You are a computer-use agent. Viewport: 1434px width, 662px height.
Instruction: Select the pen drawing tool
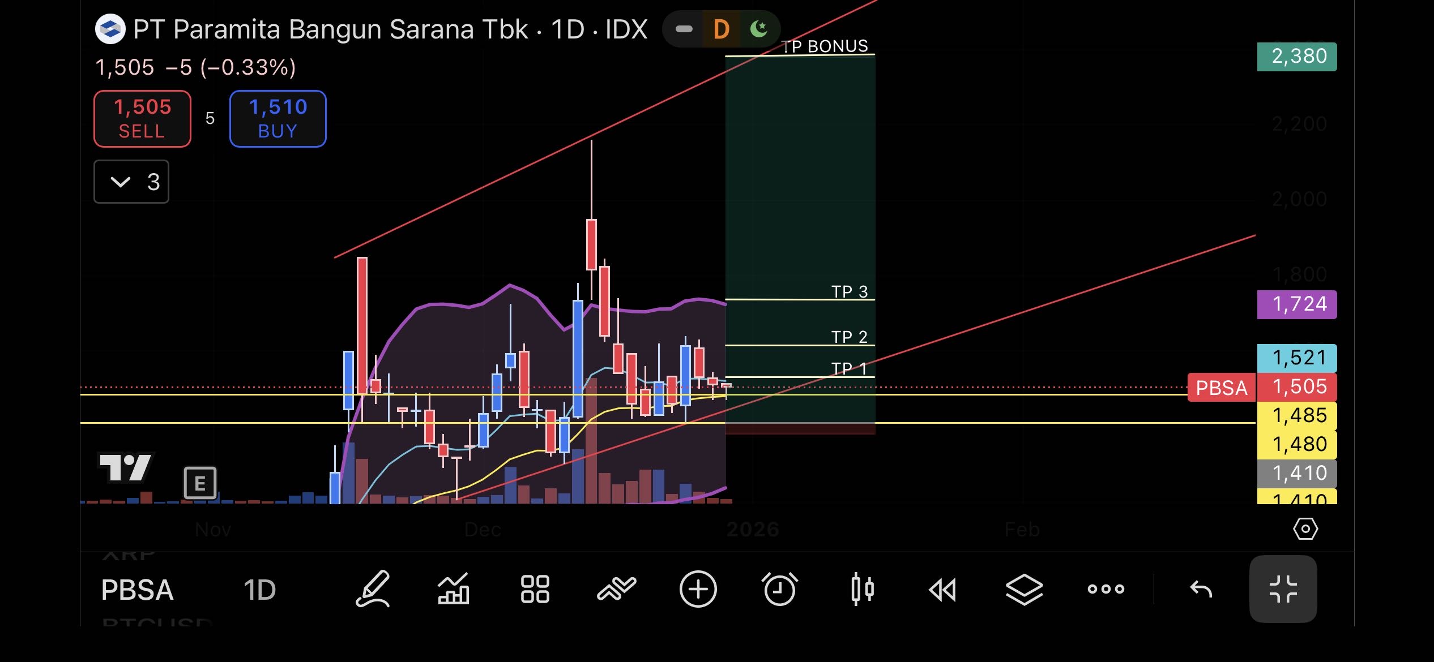[373, 589]
